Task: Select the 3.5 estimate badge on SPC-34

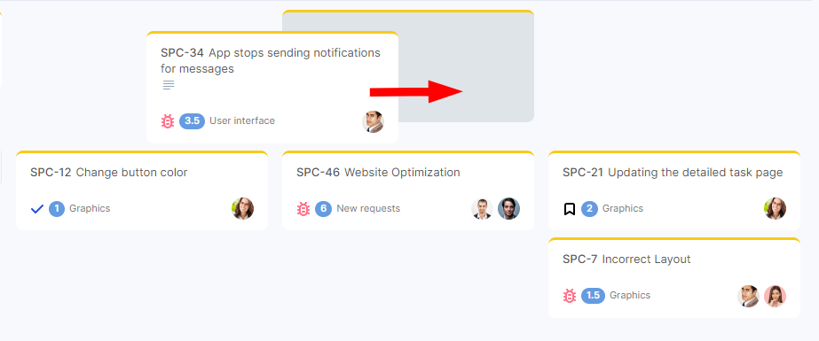Action: pyautogui.click(x=193, y=121)
